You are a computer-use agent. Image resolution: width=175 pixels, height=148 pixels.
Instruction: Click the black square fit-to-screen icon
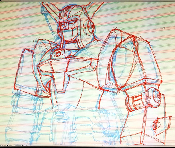click(8, 145)
